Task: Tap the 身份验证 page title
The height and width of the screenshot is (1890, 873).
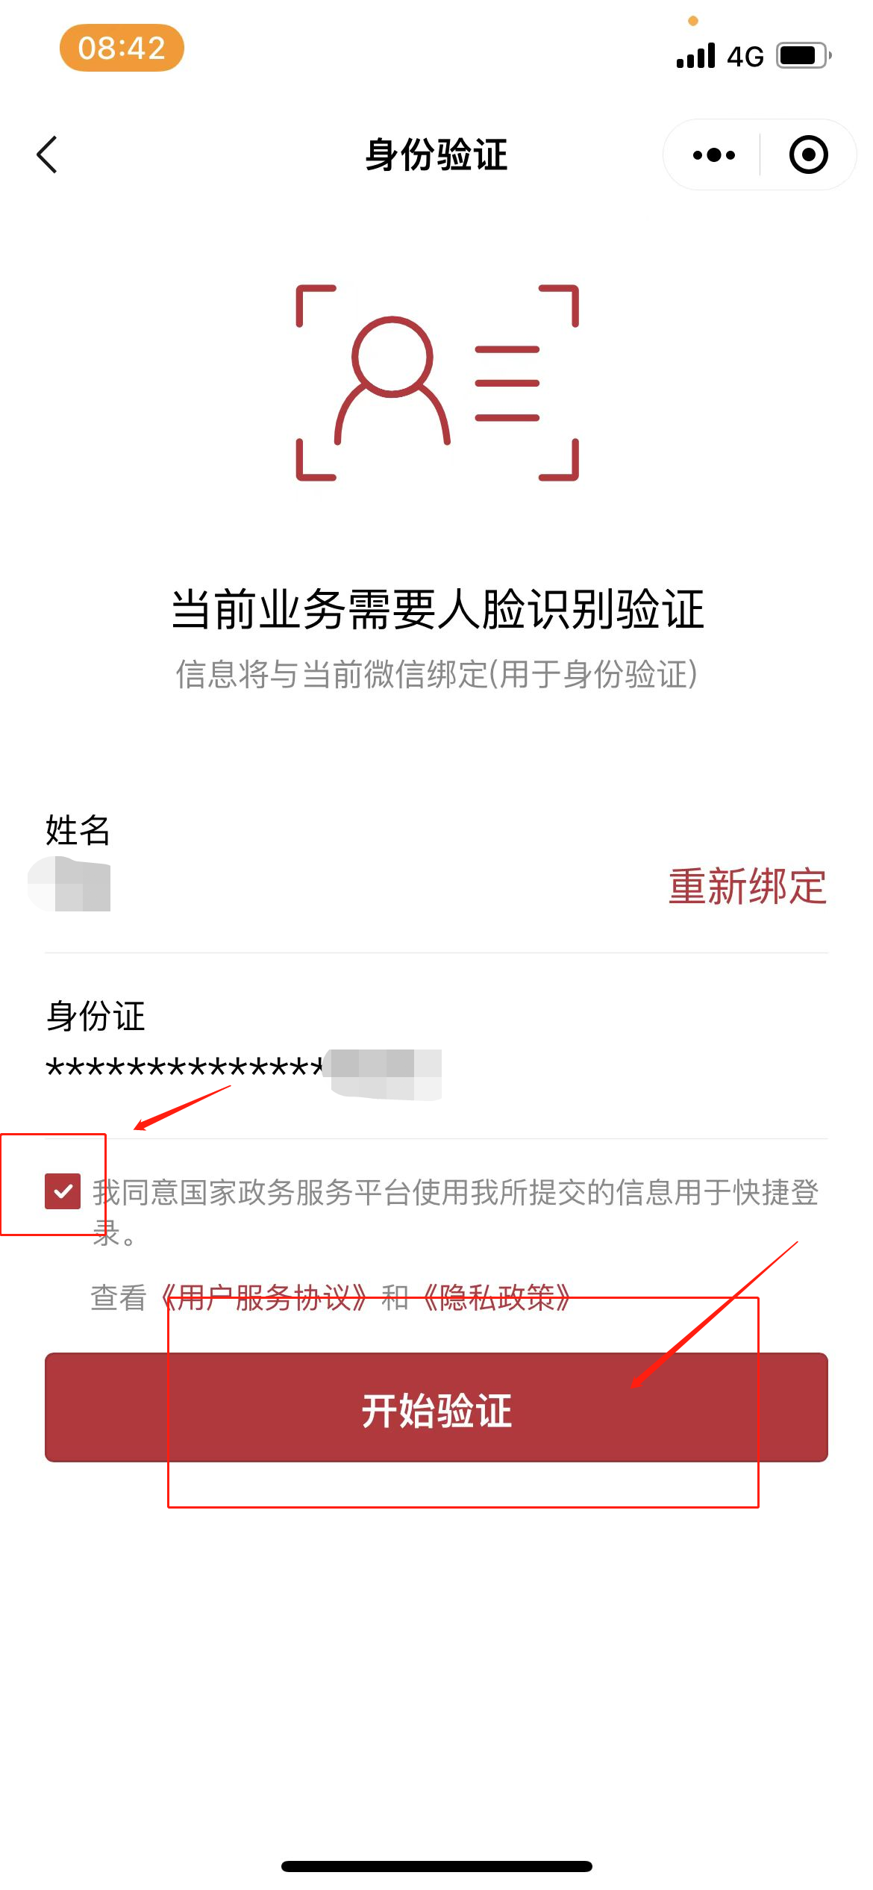Action: pyautogui.click(x=436, y=155)
